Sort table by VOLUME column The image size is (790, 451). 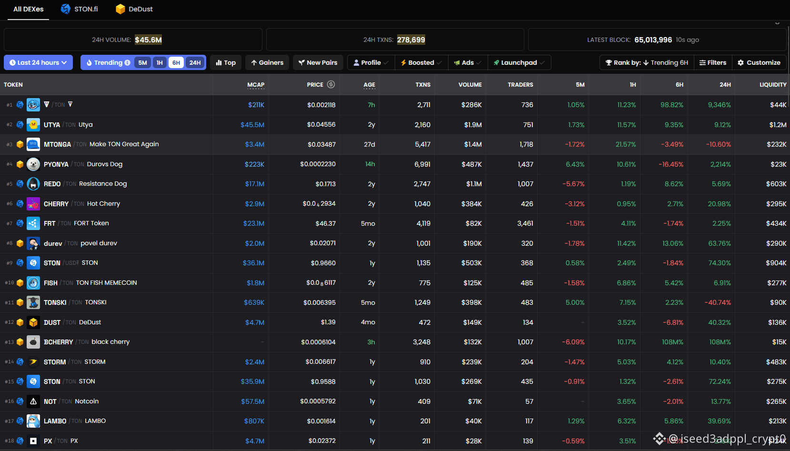coord(470,85)
